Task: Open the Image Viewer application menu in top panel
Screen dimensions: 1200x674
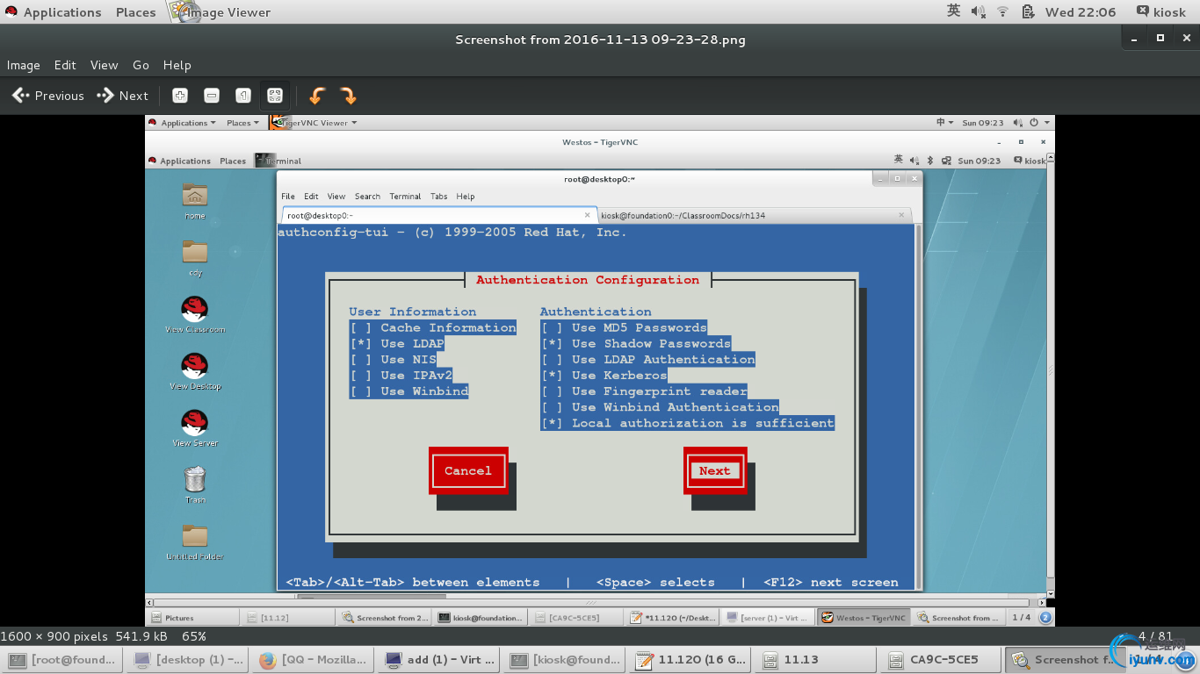Action: [x=221, y=12]
